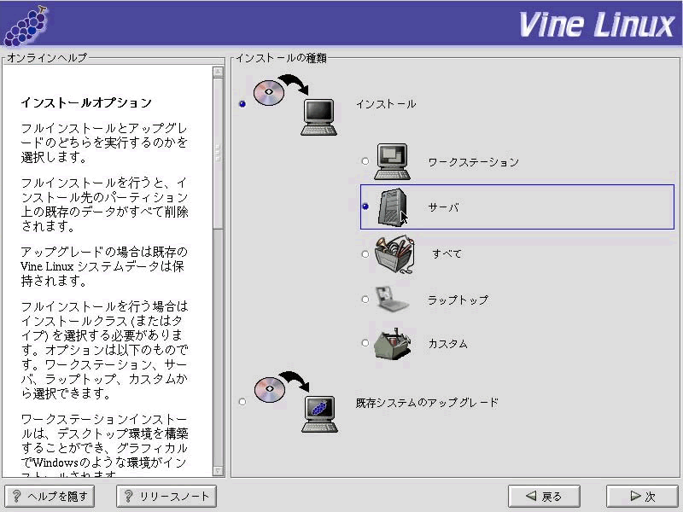
Task: Click the ラップトップ label text
Action: (x=458, y=300)
